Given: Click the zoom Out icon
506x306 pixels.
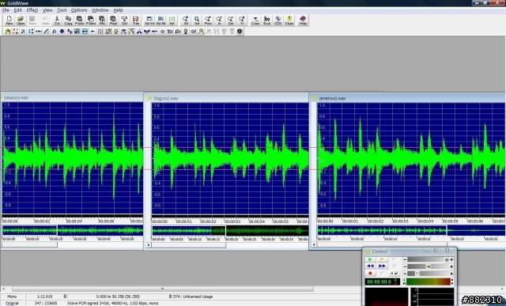Looking at the screenshot, I should pyautogui.click(x=231, y=21).
